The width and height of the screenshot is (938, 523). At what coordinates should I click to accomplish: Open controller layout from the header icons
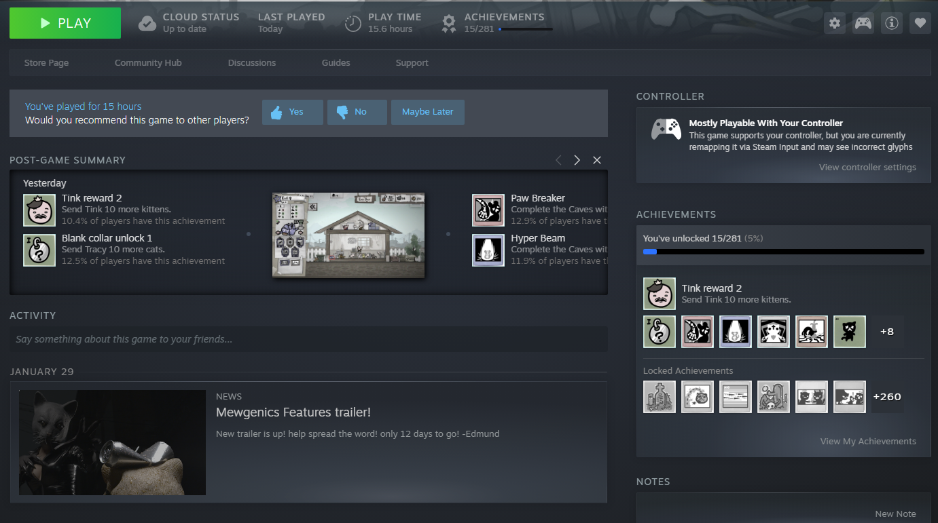(x=863, y=23)
